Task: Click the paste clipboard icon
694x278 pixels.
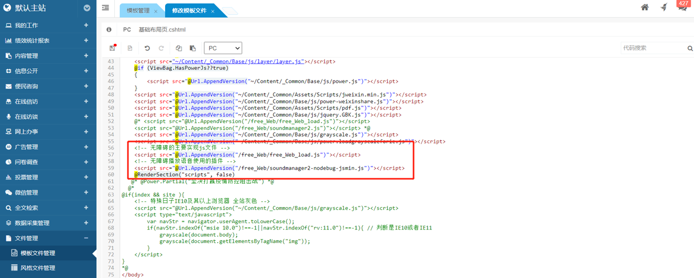Action: tap(193, 48)
